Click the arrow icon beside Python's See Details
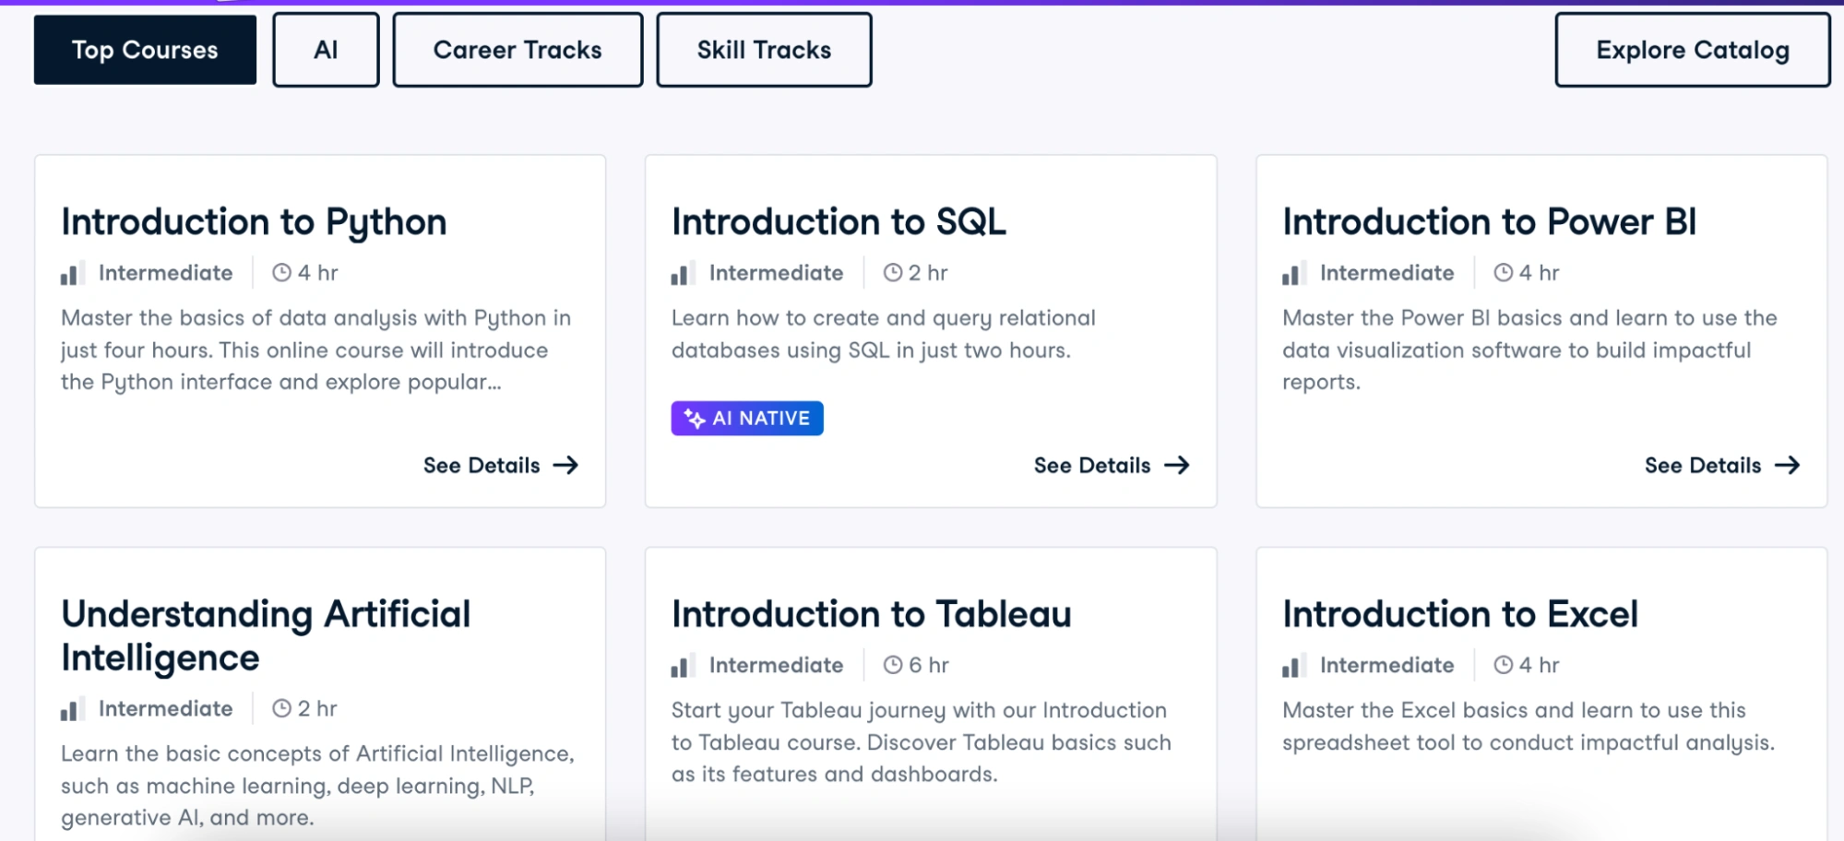This screenshot has height=841, width=1844. pos(565,465)
